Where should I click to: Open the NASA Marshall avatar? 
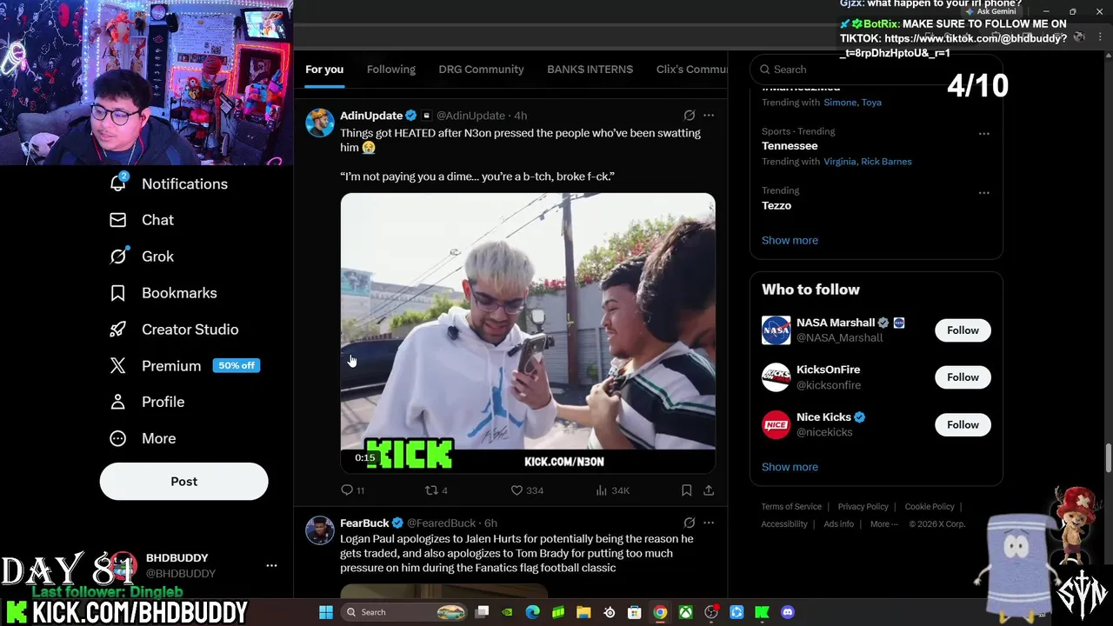(776, 330)
